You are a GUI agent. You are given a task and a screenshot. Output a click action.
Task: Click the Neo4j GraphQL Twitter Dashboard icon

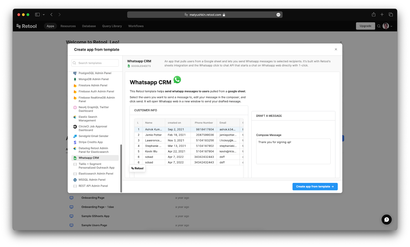(75, 107)
